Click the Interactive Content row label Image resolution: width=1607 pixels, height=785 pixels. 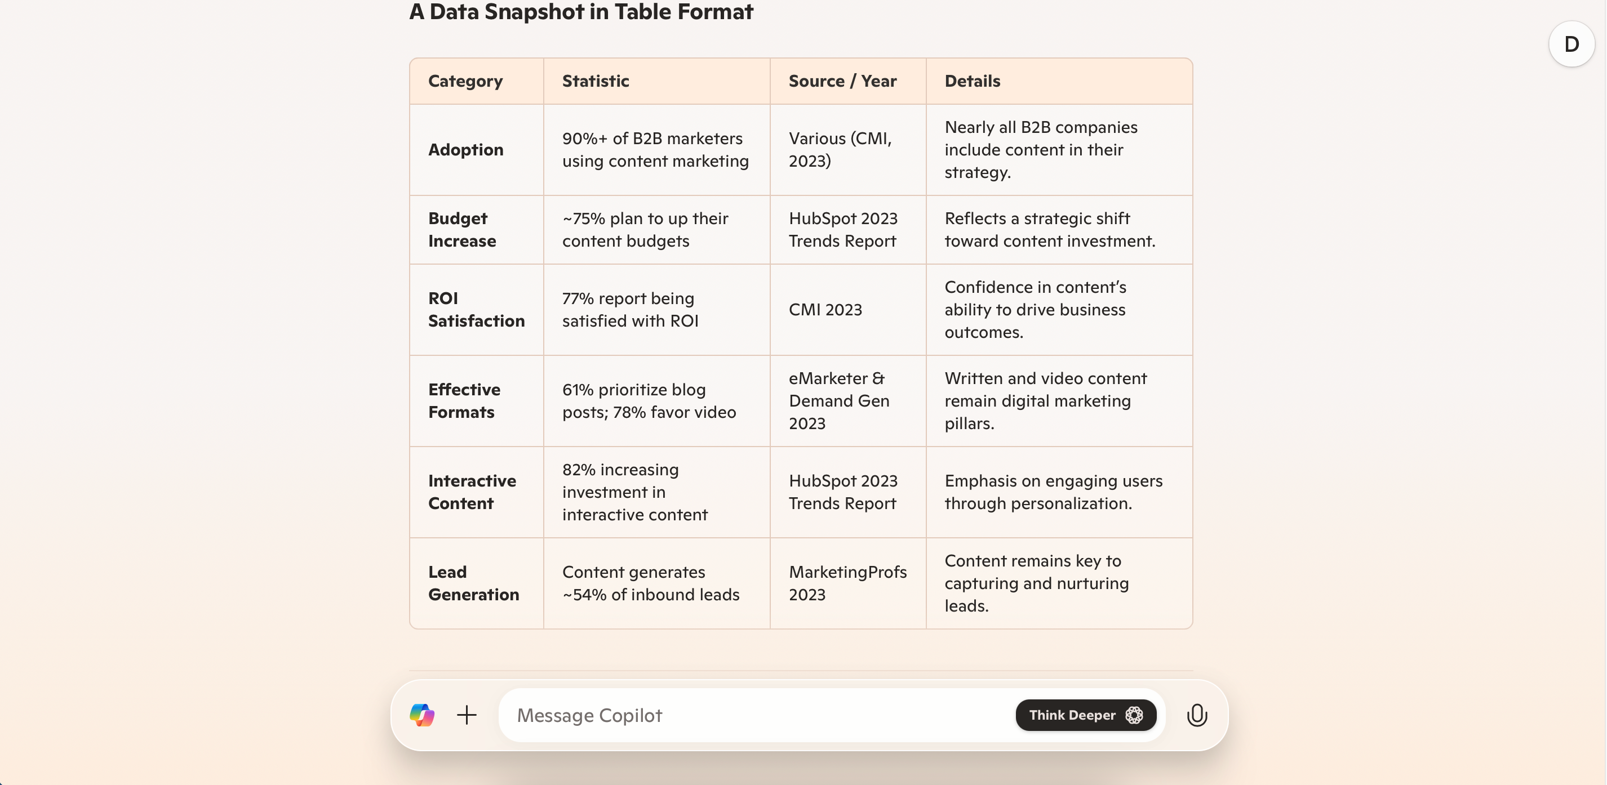pyautogui.click(x=472, y=492)
